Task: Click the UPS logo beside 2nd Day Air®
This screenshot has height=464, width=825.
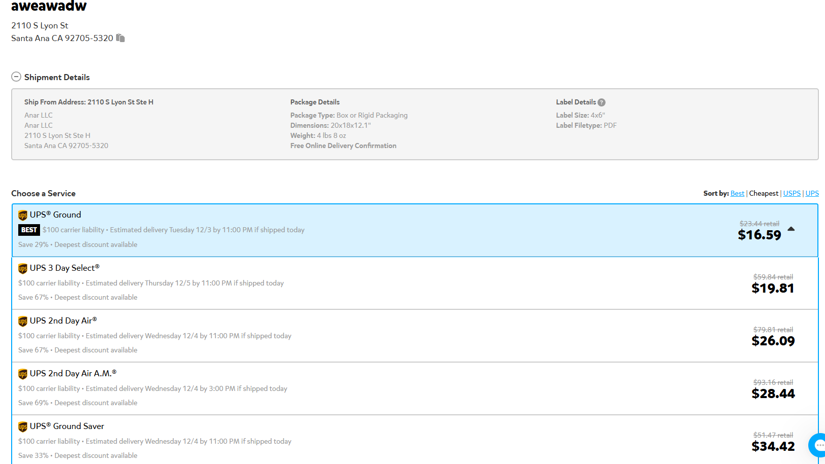Action: (x=23, y=321)
